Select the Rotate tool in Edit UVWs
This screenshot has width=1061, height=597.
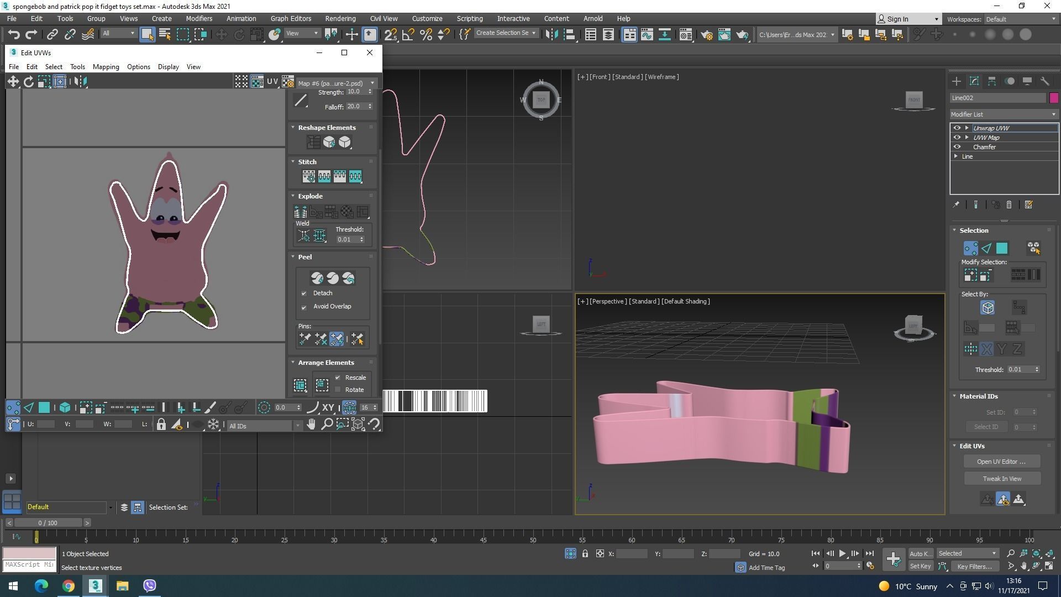28,82
